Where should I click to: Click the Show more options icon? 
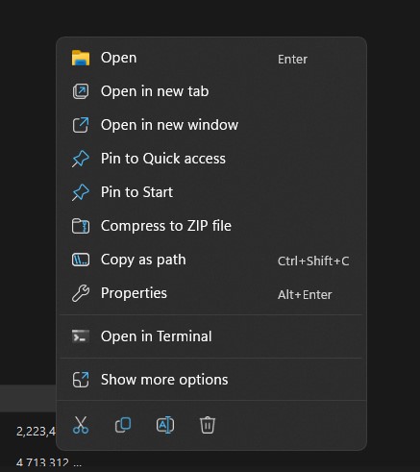coord(81,380)
